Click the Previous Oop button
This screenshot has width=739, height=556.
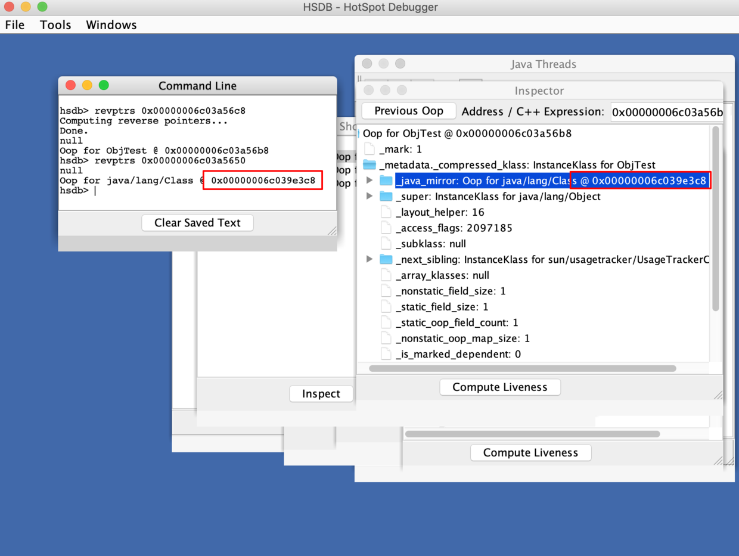(x=408, y=111)
